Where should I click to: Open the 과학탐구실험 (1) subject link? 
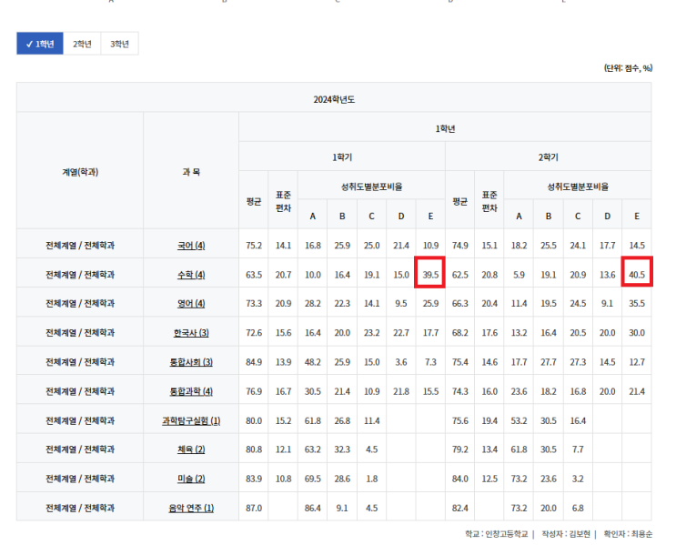[191, 420]
